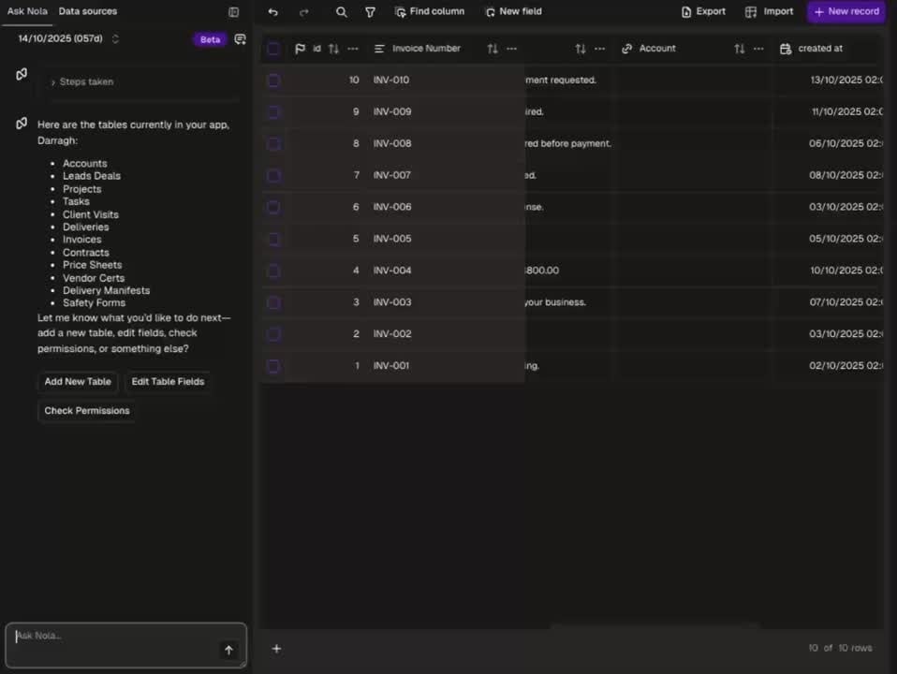Click the redo arrow icon
Viewport: 897px width, 674px height.
tap(303, 12)
